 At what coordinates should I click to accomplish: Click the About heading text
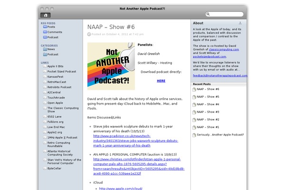pyautogui.click(x=198, y=23)
